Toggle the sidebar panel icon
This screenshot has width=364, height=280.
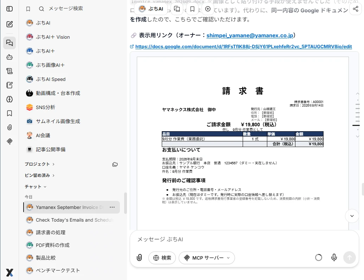9,9
